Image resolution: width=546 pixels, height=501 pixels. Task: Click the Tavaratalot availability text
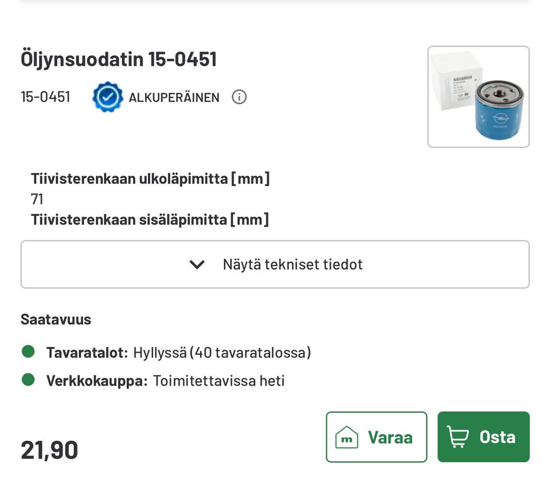pos(179,353)
